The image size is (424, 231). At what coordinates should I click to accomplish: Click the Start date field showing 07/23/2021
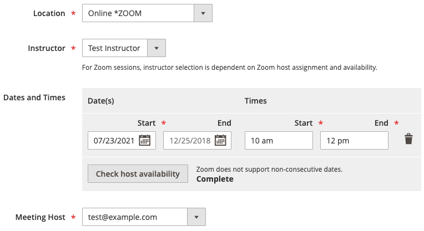coord(114,141)
